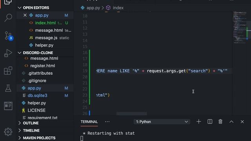Split the terminal pane
Screen dimensions: 251x141
(x=210, y=122)
